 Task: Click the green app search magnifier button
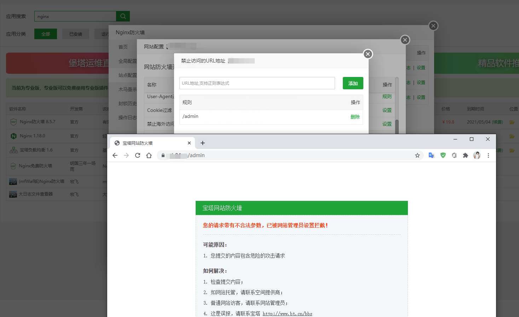point(123,16)
